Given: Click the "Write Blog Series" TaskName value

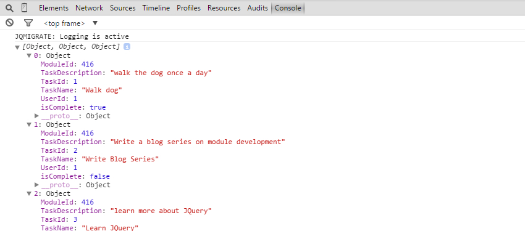Looking at the screenshot, I should (120, 159).
